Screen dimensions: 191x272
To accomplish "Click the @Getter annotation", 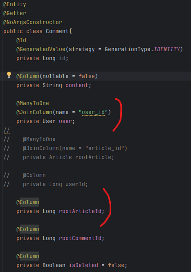I will pyautogui.click(x=15, y=13).
